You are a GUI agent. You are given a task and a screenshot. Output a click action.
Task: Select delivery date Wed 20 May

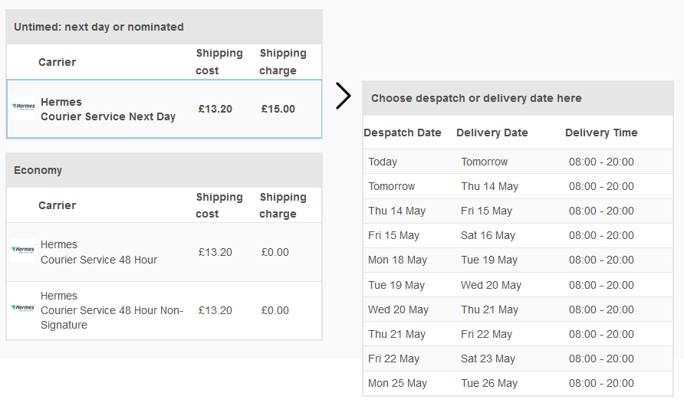pos(491,285)
